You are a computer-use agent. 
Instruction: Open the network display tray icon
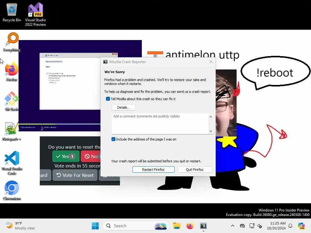pyautogui.click(x=252, y=226)
